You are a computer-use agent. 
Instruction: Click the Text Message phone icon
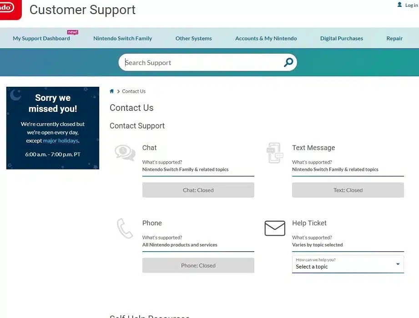[275, 153]
